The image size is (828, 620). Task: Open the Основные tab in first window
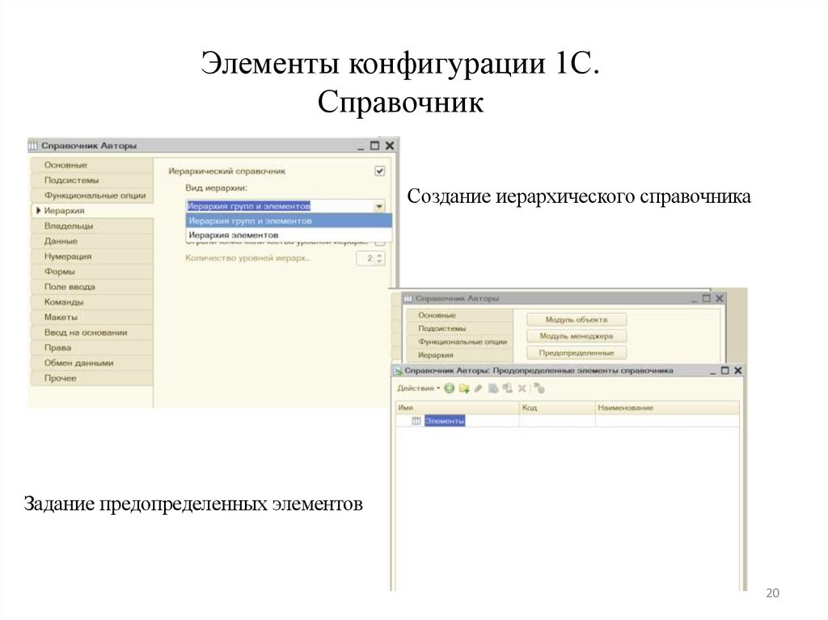(x=91, y=165)
